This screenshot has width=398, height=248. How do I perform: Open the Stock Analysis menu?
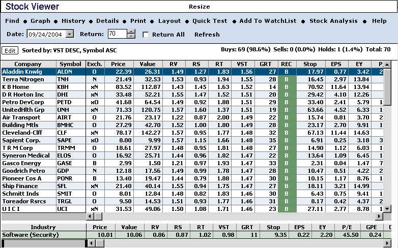[333, 21]
